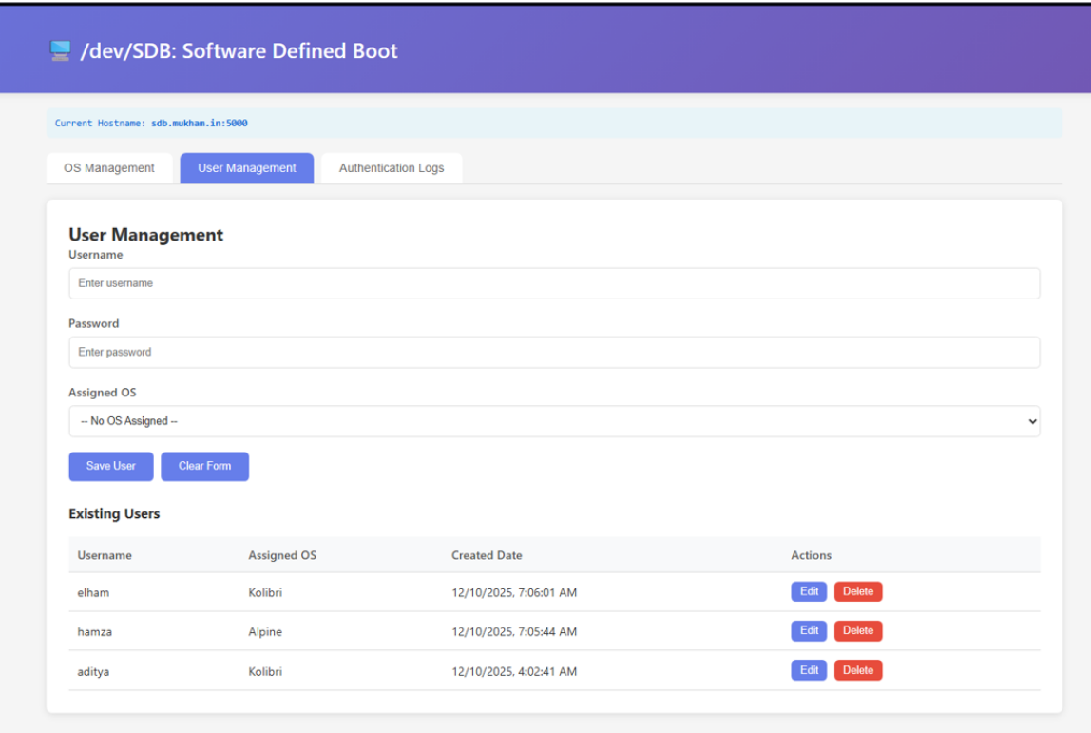1091x733 pixels.
Task: Click the Created Date column header
Action: [x=487, y=555]
